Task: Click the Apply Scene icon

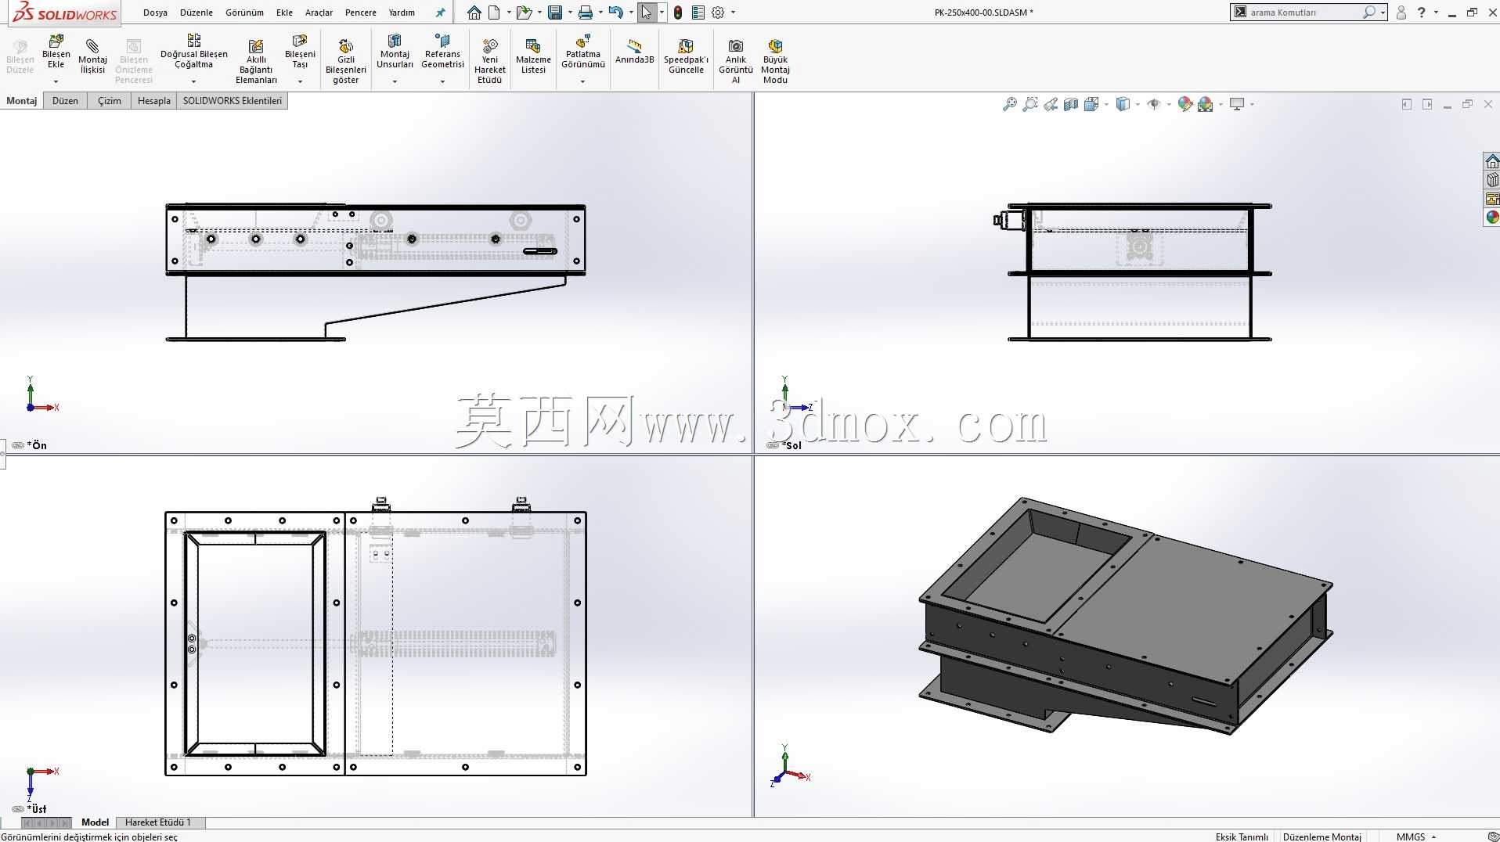Action: tap(1206, 104)
